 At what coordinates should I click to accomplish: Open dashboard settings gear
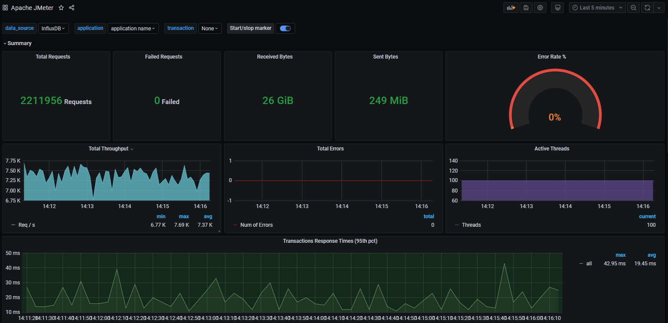540,7
